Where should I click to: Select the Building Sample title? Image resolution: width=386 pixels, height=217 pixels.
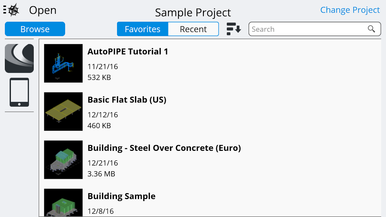click(121, 196)
